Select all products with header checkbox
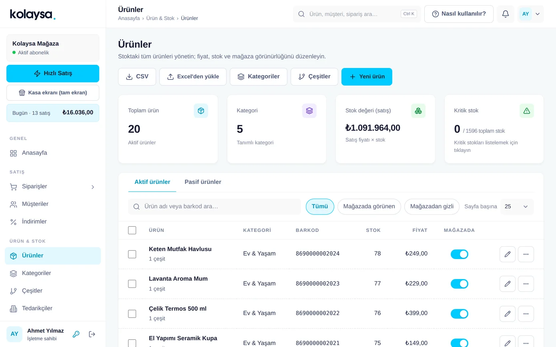Screen dimensions: 556x347 (132, 230)
